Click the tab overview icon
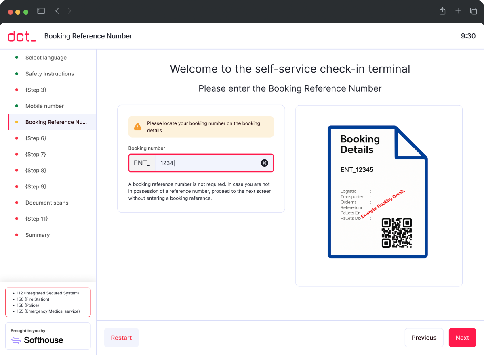484x355 pixels. click(x=473, y=11)
